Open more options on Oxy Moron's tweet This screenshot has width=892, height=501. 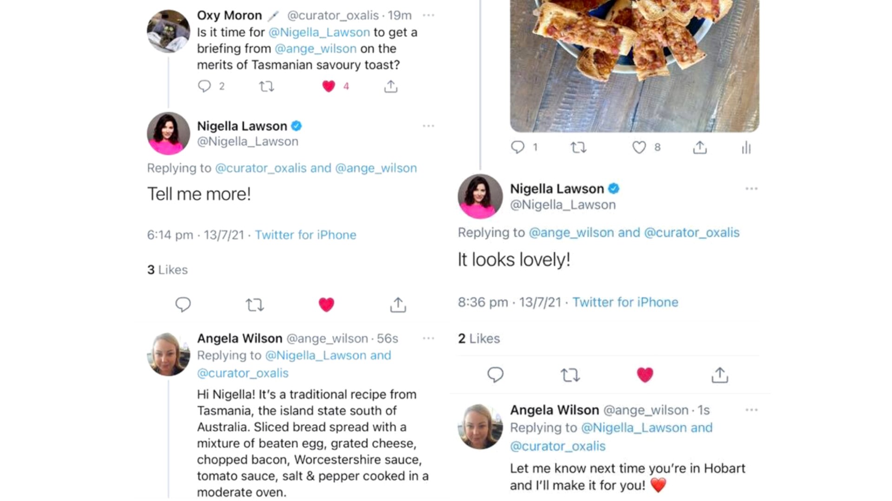(x=428, y=15)
